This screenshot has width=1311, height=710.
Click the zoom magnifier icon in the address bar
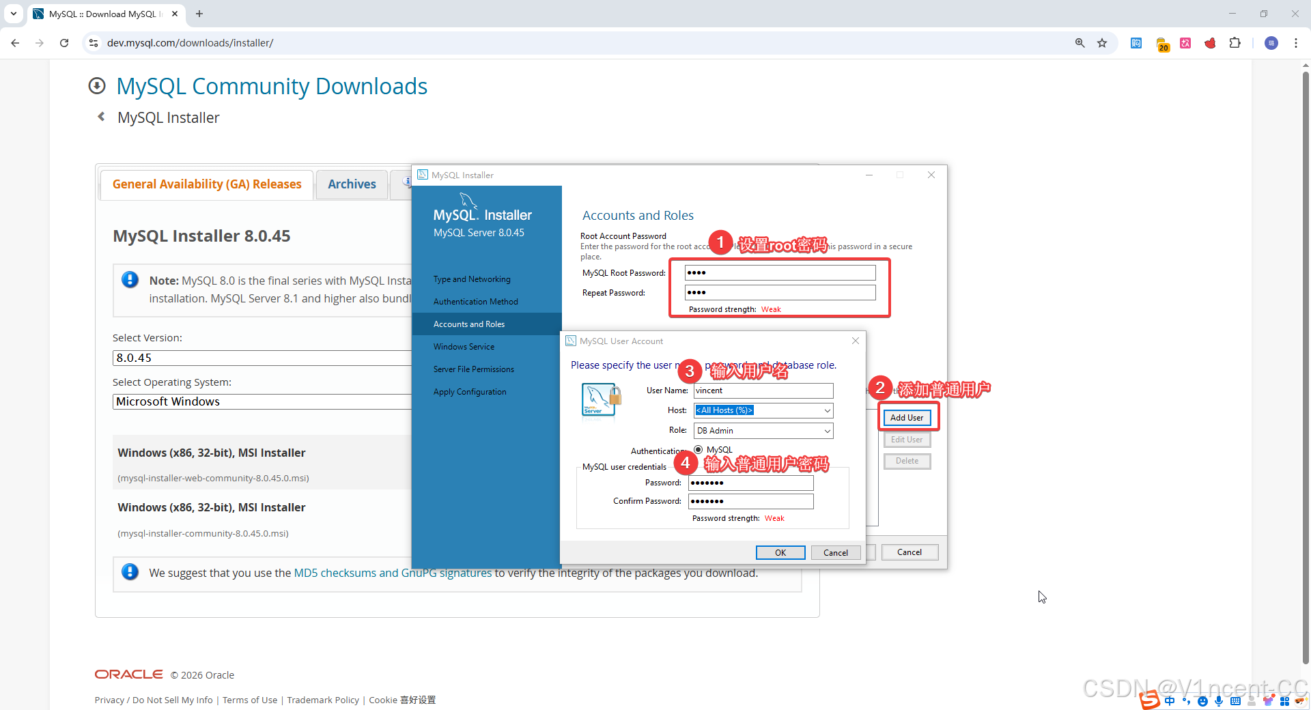click(1080, 43)
